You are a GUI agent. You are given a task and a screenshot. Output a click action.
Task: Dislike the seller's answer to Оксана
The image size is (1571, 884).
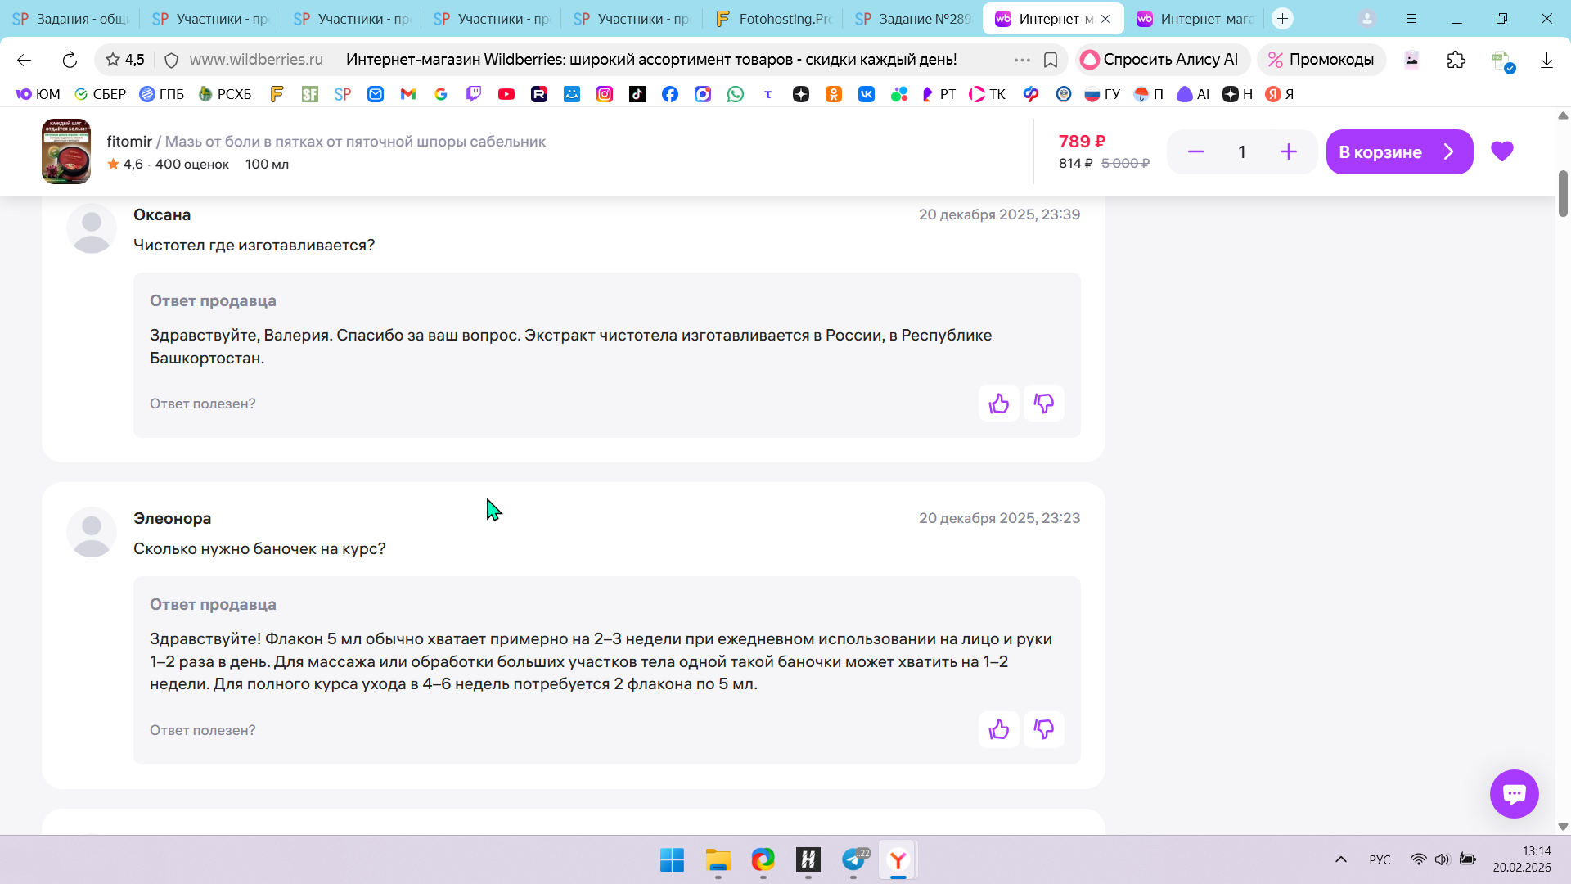[1043, 404]
